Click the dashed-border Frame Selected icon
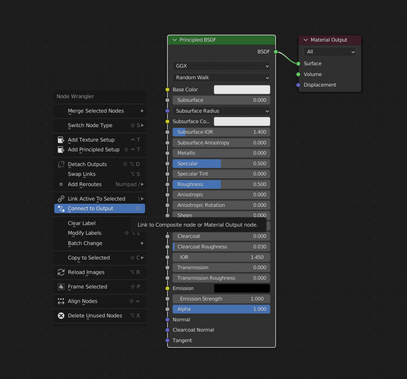Image resolution: width=407 pixels, height=379 pixels. [x=60, y=286]
